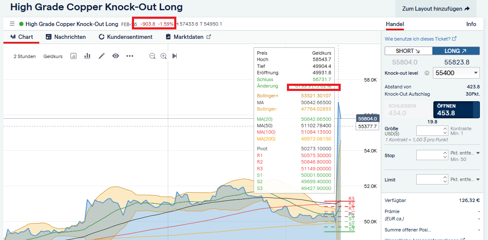Click the MA(200) value 49972.08150
This screenshot has width=488, height=240.
click(x=316, y=139)
